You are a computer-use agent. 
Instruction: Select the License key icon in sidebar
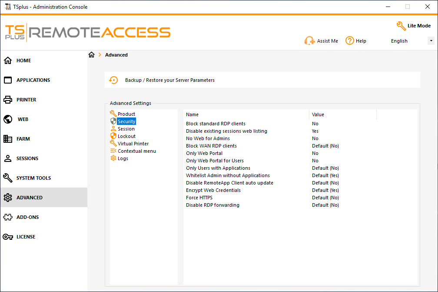click(8, 237)
